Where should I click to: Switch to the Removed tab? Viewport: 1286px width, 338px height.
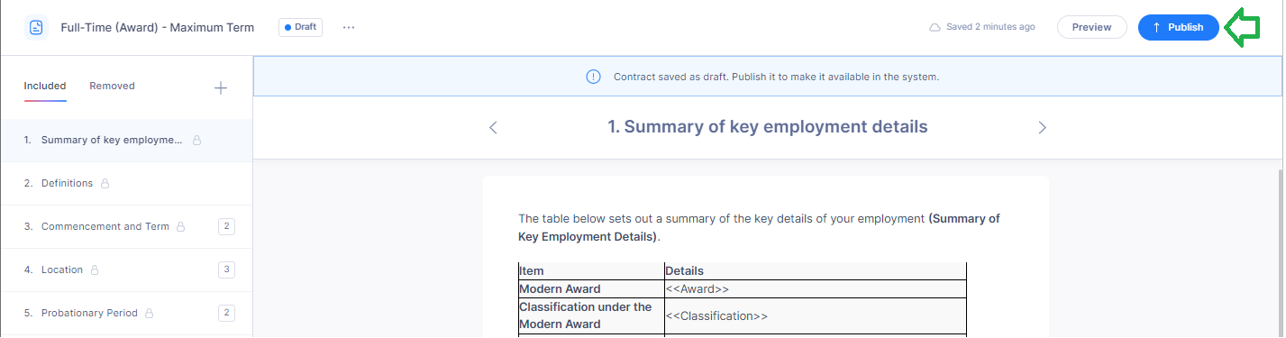coord(112,87)
